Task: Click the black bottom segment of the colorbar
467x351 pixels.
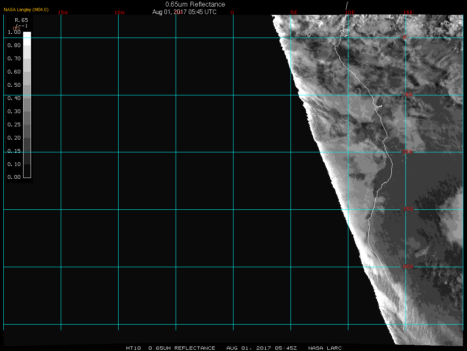Action: point(27,173)
